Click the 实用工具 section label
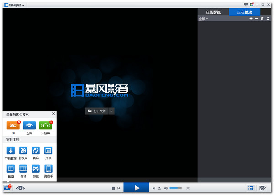The height and width of the screenshot is (195, 274). click(x=13, y=139)
